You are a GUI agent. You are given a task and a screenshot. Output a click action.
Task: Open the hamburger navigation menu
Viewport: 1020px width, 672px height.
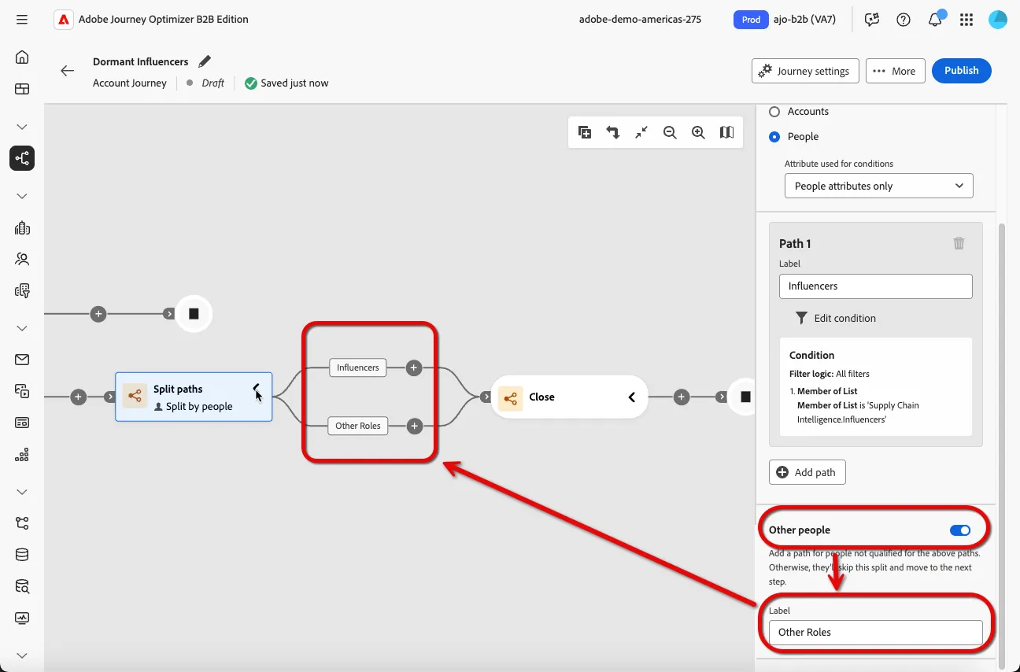point(22,20)
